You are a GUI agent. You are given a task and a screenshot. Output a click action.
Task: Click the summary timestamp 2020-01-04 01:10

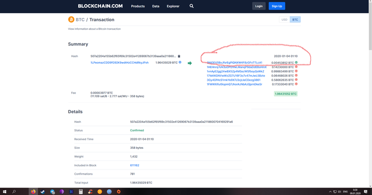[x=286, y=56]
